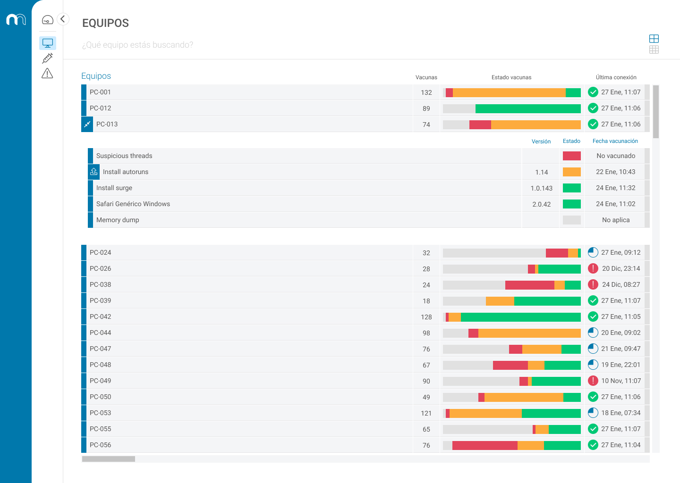
Task: Collapse sidebar with the back chevron
Action: [x=63, y=19]
